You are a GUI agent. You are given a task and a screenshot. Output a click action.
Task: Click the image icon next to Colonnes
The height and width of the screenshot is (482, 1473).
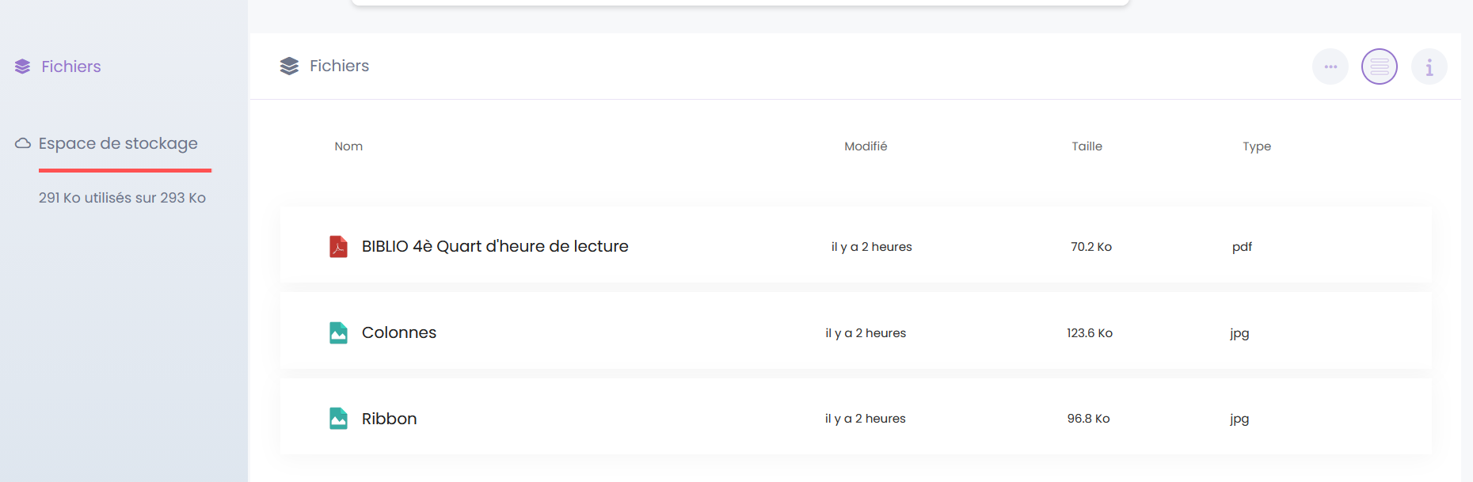(x=338, y=332)
